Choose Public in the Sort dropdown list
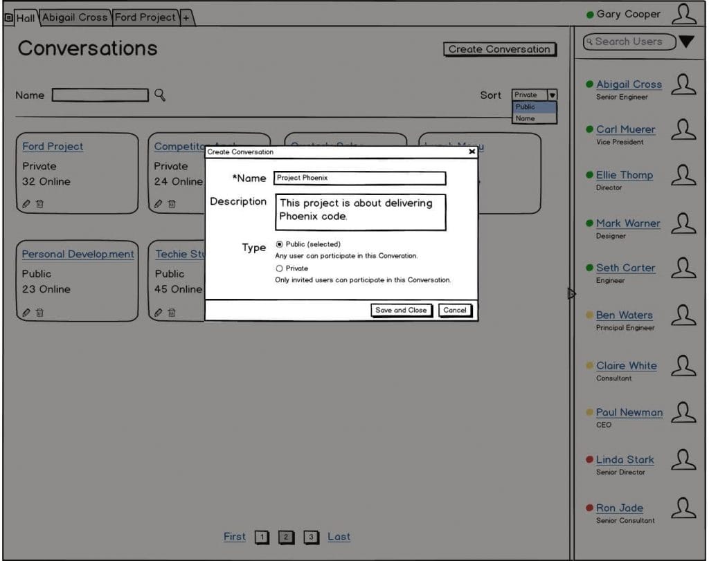Viewport: 709px width, 561px height. (x=534, y=107)
